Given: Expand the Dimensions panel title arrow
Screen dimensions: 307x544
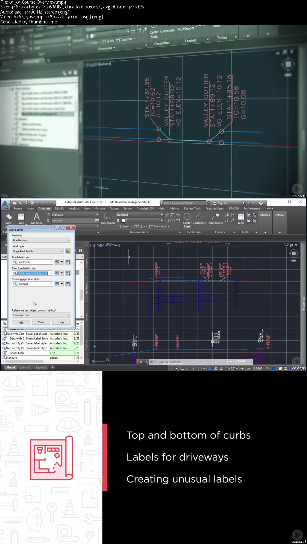Looking at the screenshot, I should pos(147,232).
